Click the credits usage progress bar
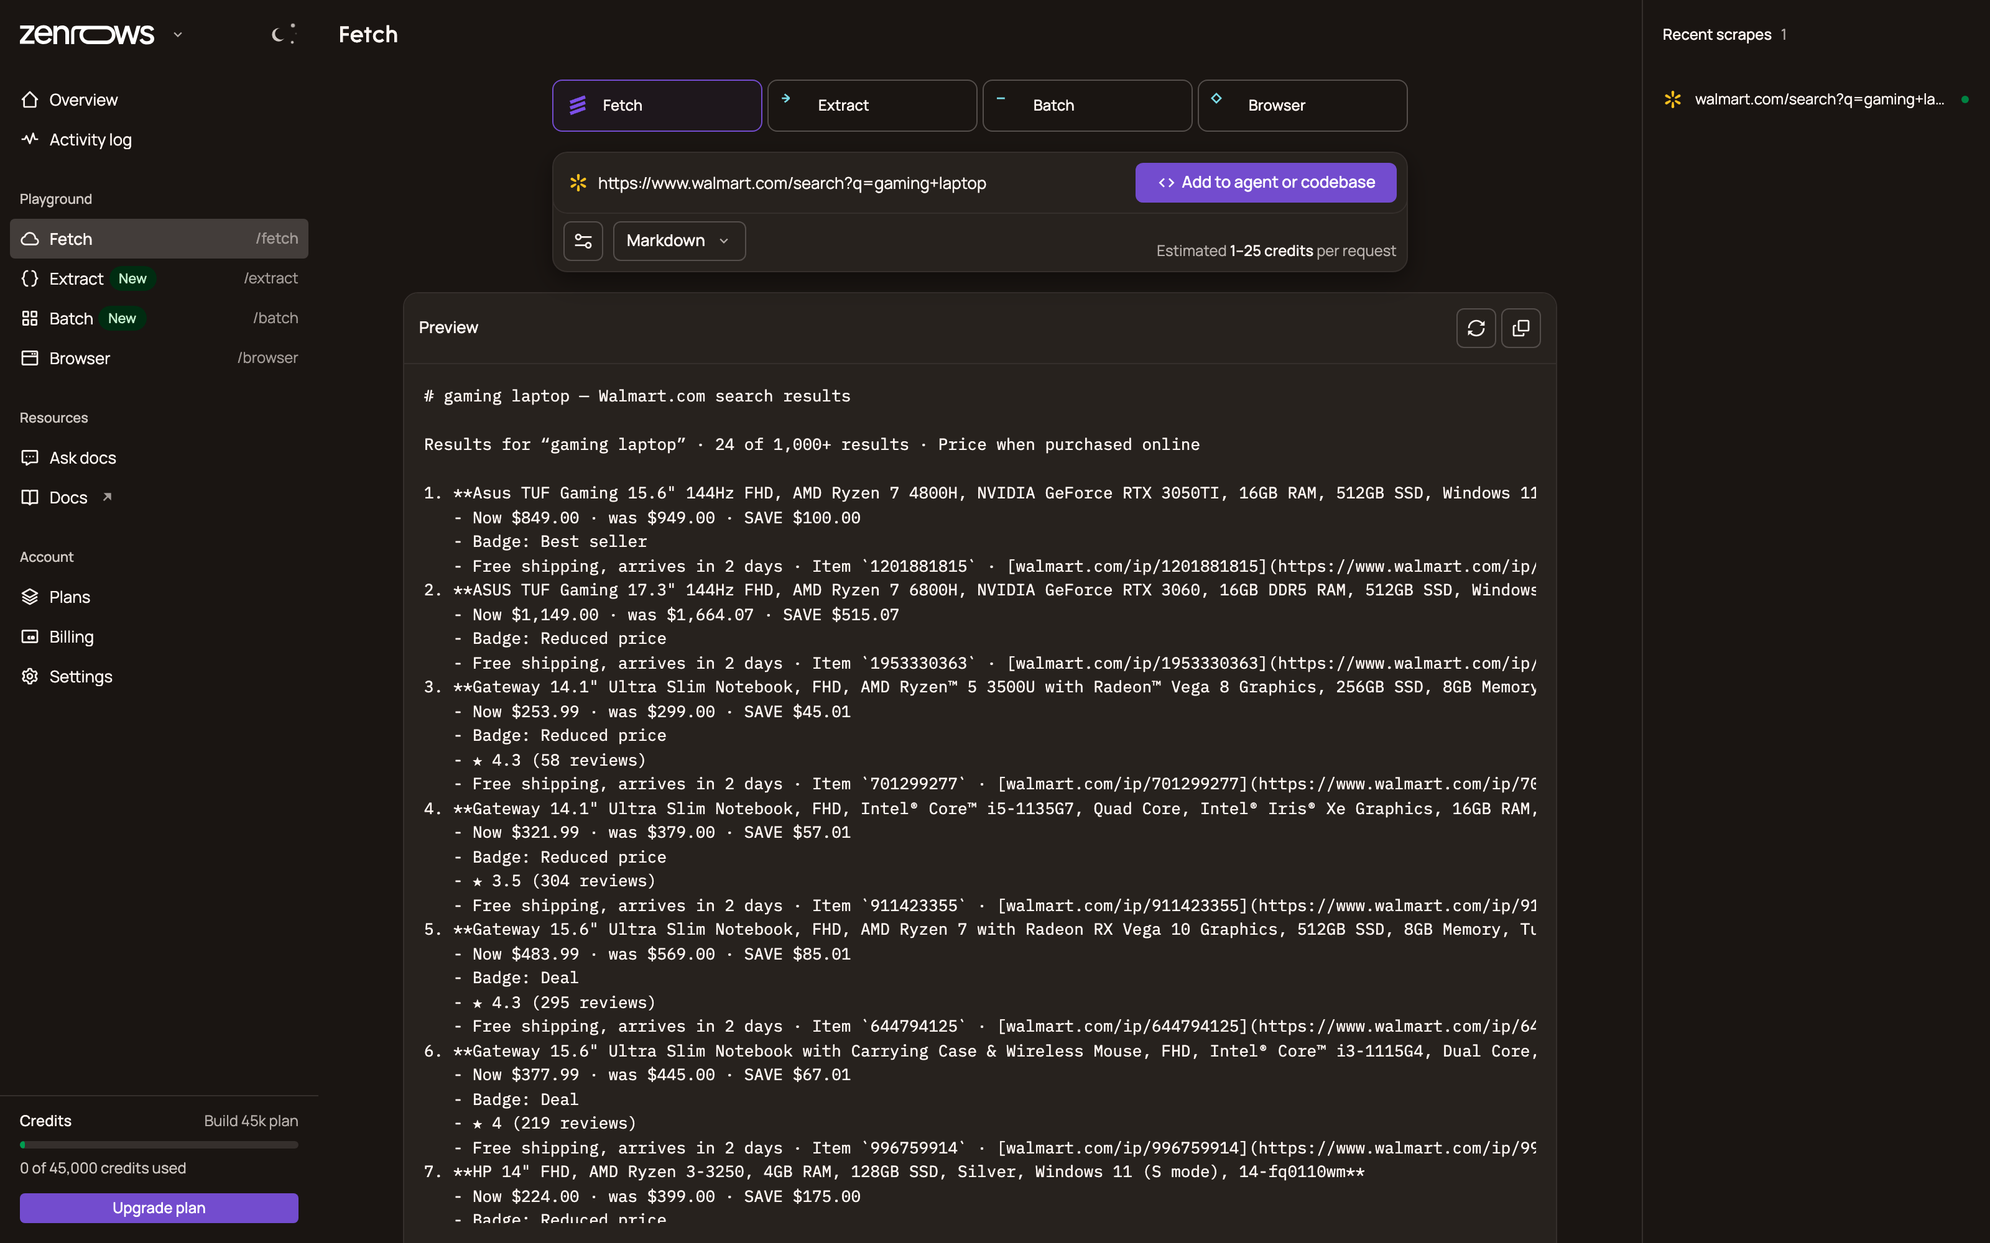 click(x=159, y=1144)
